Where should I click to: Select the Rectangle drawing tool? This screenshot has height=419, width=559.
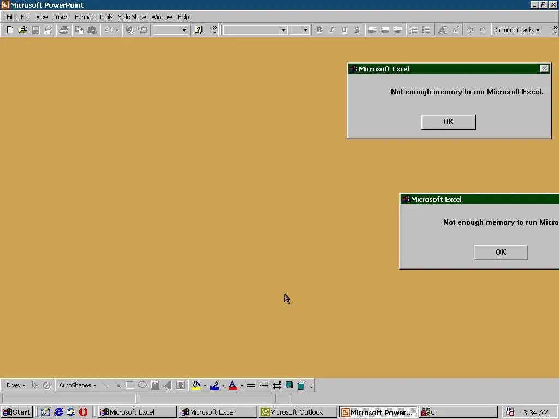click(130, 385)
